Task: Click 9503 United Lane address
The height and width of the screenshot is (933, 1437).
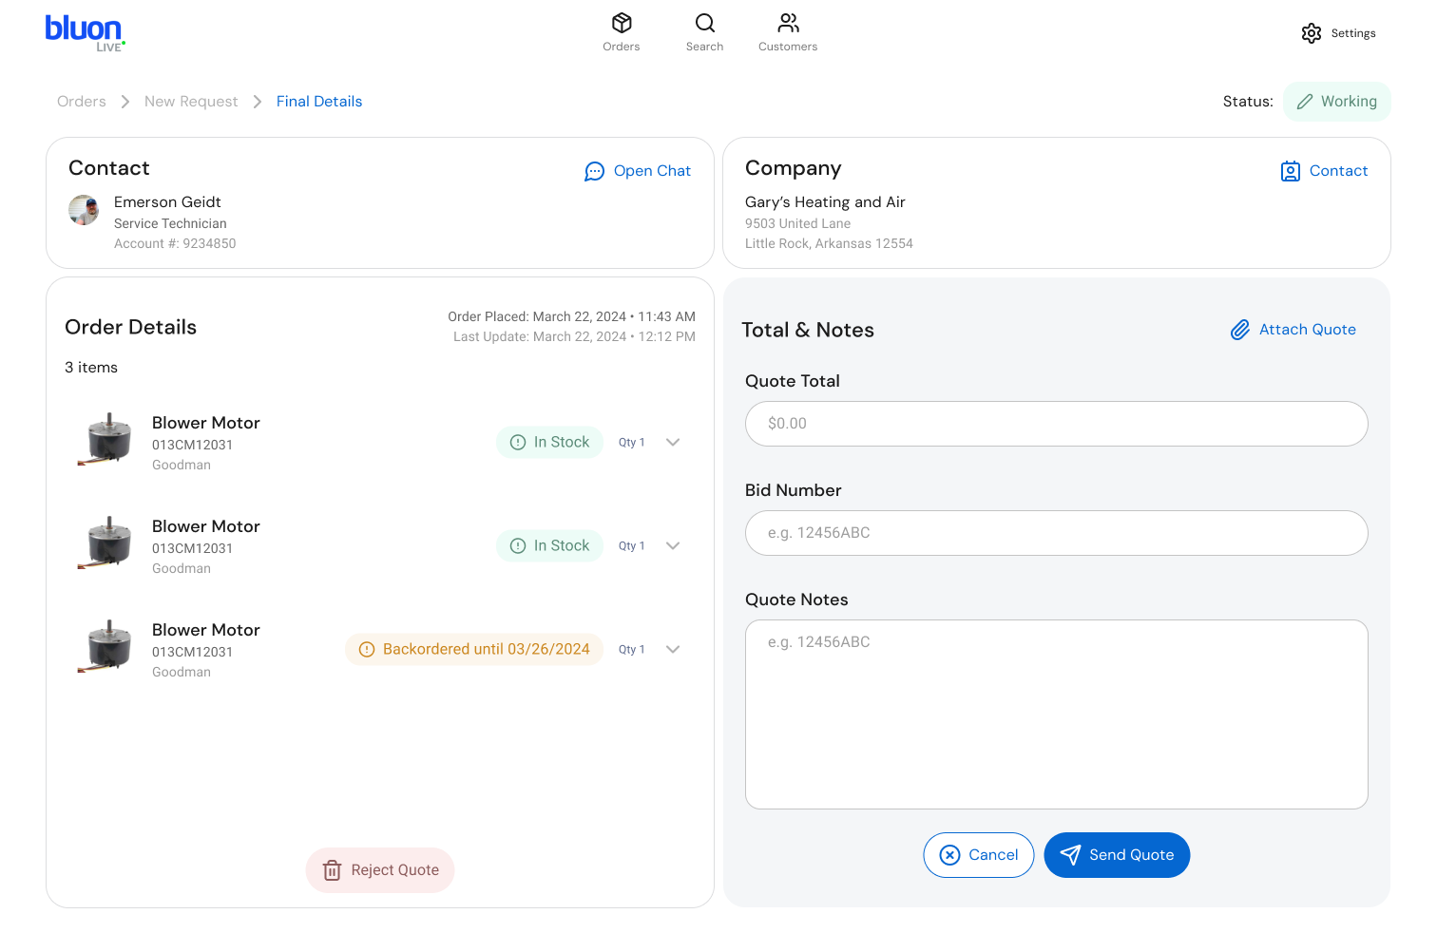Action: coord(797,224)
